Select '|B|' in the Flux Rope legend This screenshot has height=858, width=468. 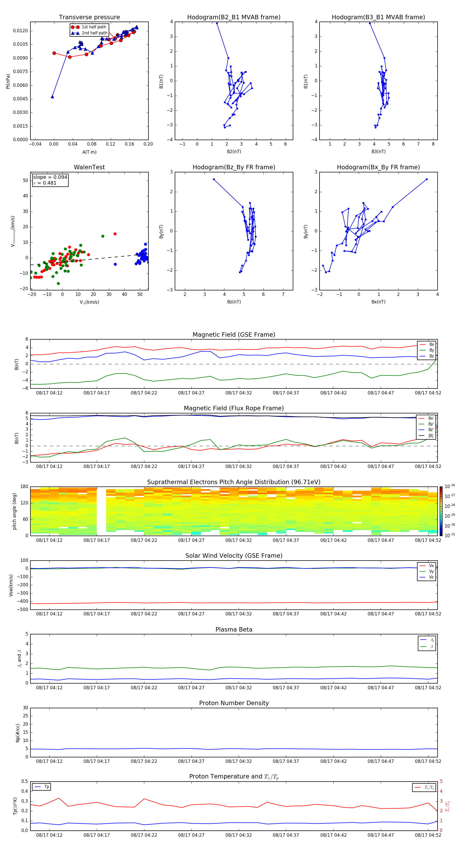click(426, 436)
